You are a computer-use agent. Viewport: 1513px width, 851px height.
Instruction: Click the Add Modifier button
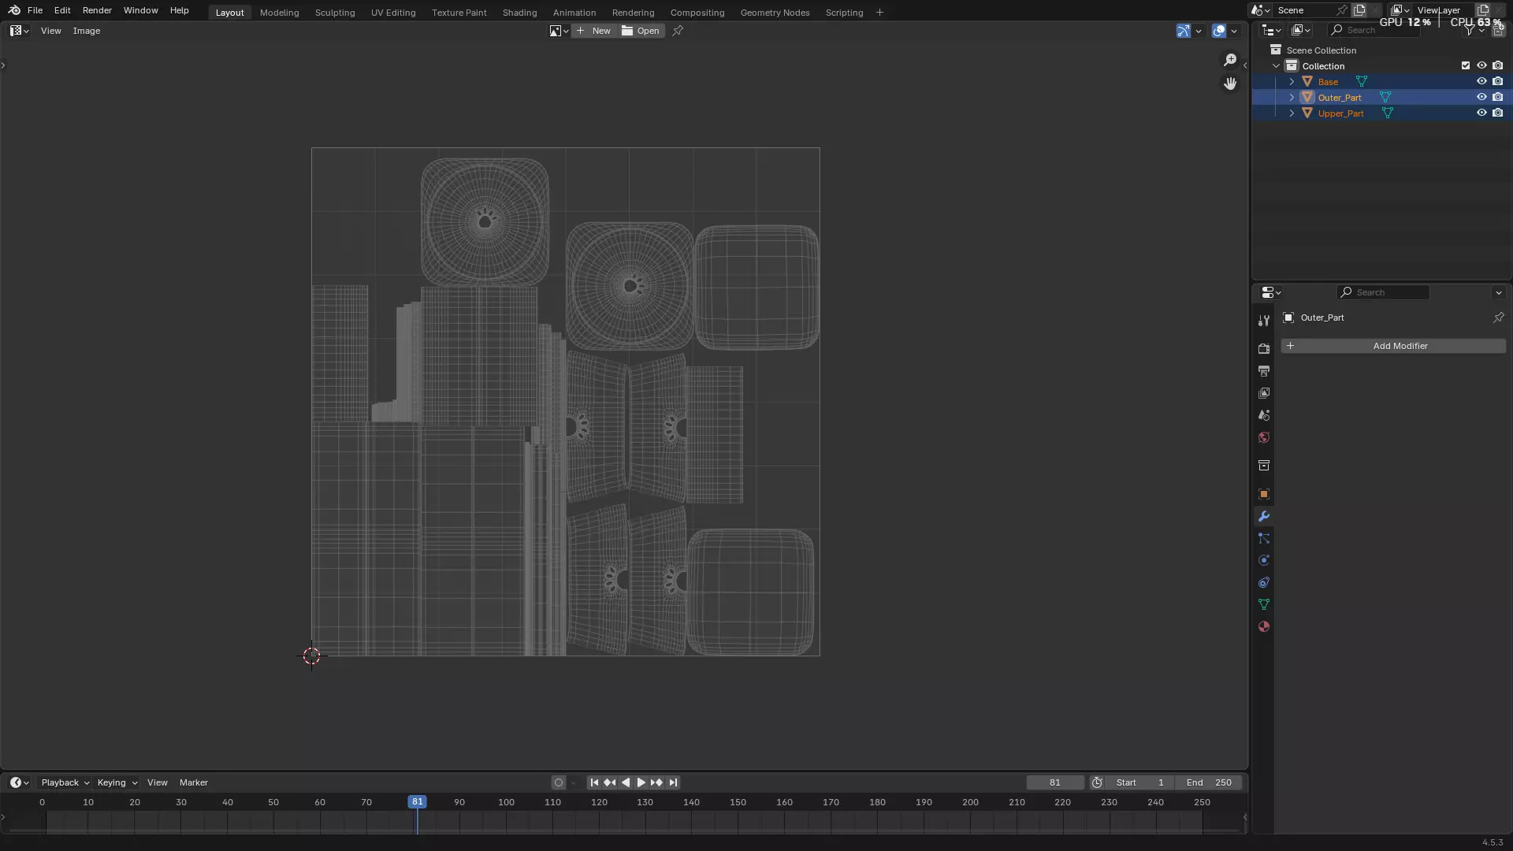pos(1393,346)
